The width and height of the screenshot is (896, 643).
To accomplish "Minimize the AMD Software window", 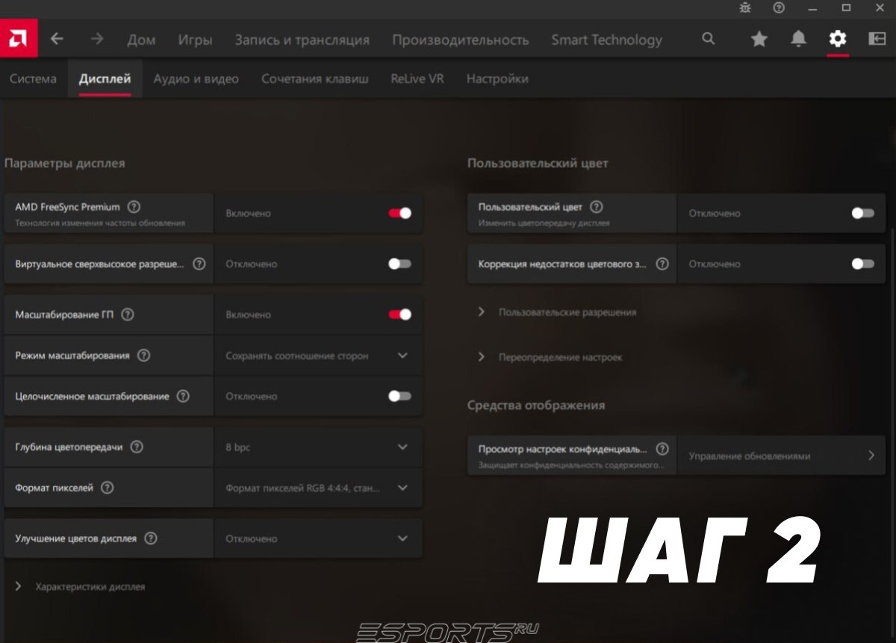I will point(812,7).
